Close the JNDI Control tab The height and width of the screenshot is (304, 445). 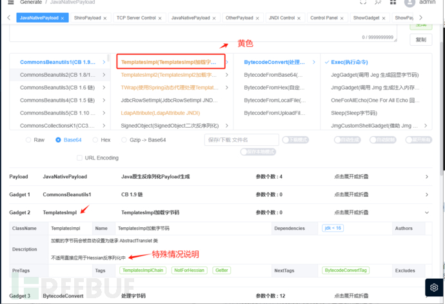(299, 18)
